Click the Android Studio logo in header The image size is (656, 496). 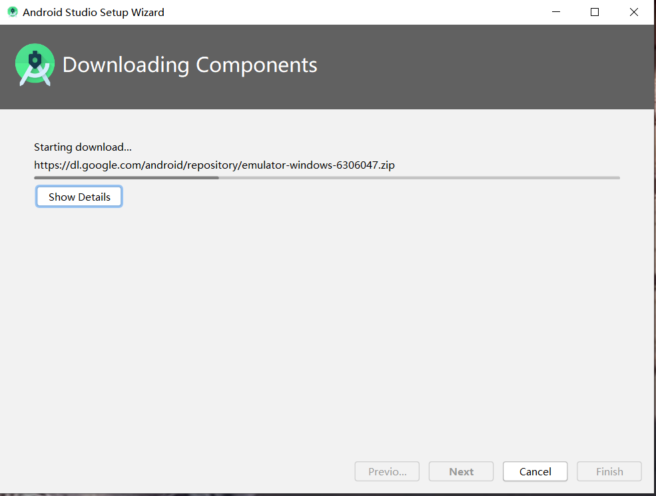click(x=35, y=65)
